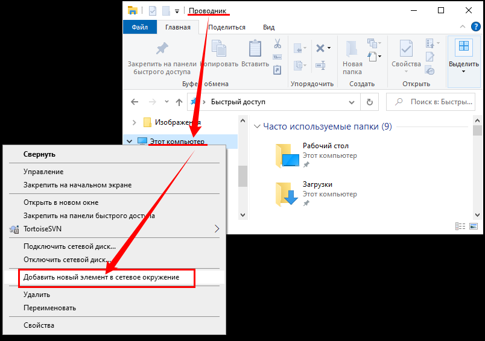Click the Refresh button beside address bar
Image resolution: width=485 pixels, height=341 pixels.
pos(370,102)
